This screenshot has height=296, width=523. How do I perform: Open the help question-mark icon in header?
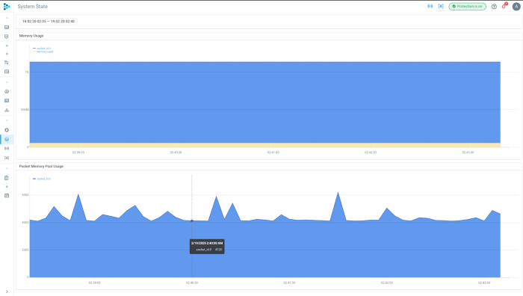coord(494,7)
